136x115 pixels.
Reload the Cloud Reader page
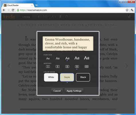(13, 10)
